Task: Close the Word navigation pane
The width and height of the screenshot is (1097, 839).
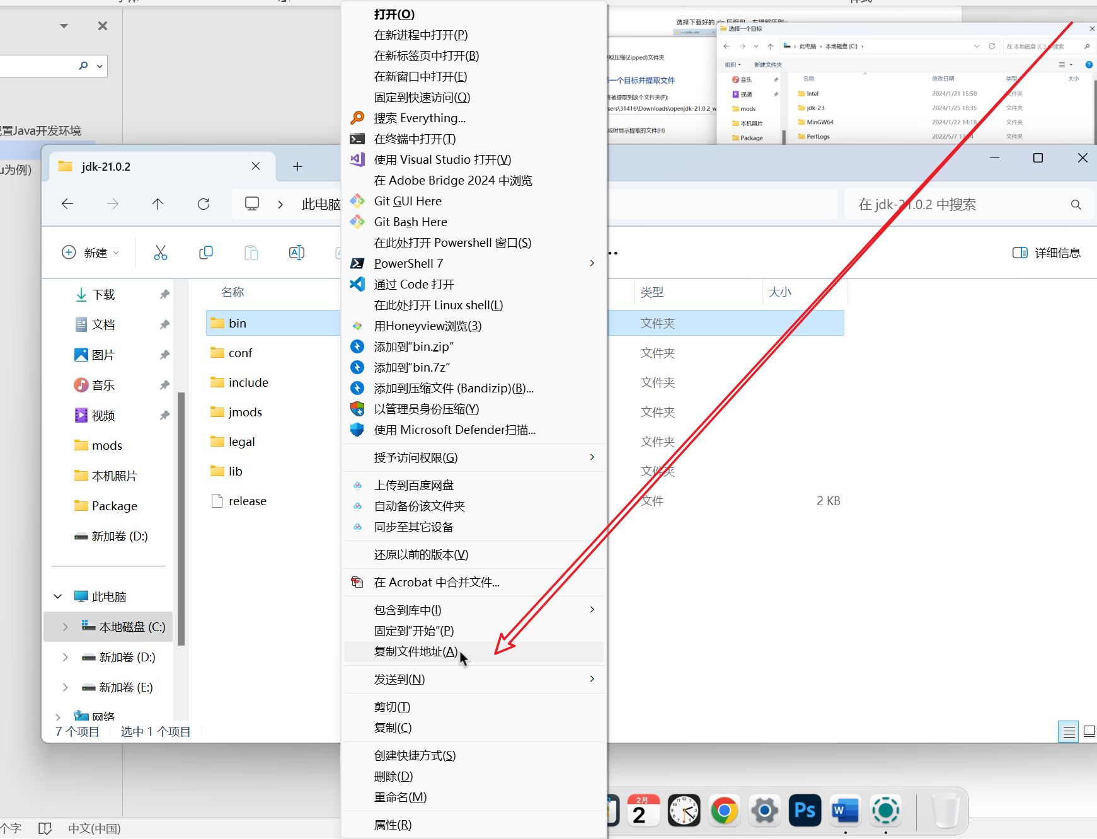Action: pos(103,26)
